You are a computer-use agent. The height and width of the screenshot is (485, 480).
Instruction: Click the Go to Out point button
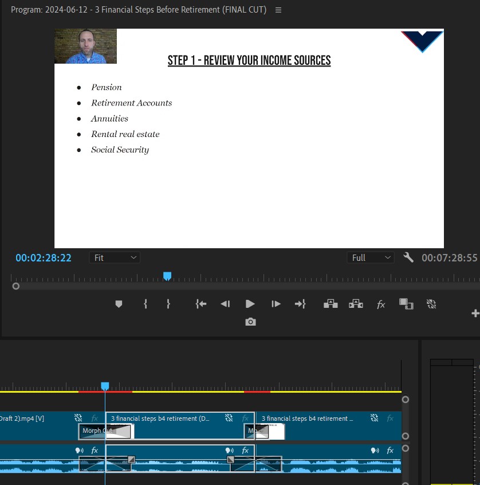(300, 304)
